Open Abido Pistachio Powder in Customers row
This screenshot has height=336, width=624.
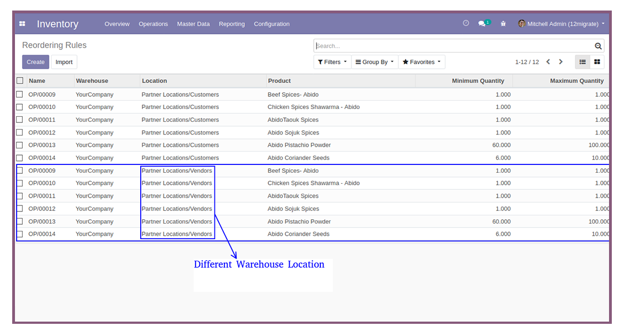point(299,145)
